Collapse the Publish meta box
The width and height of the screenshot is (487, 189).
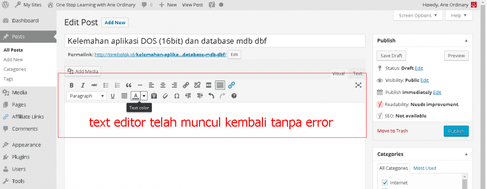point(466,40)
